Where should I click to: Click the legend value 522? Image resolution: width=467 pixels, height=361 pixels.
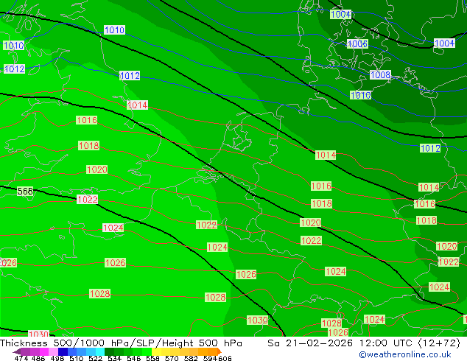click(95, 358)
